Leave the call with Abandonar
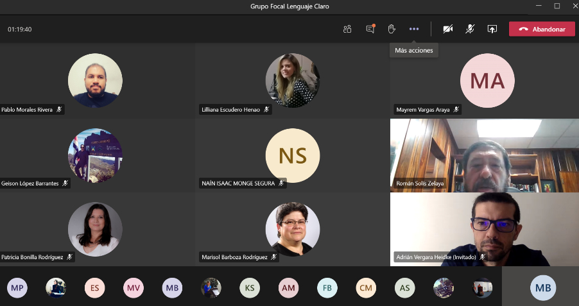Viewport: 579px width, 306px height. [x=542, y=29]
